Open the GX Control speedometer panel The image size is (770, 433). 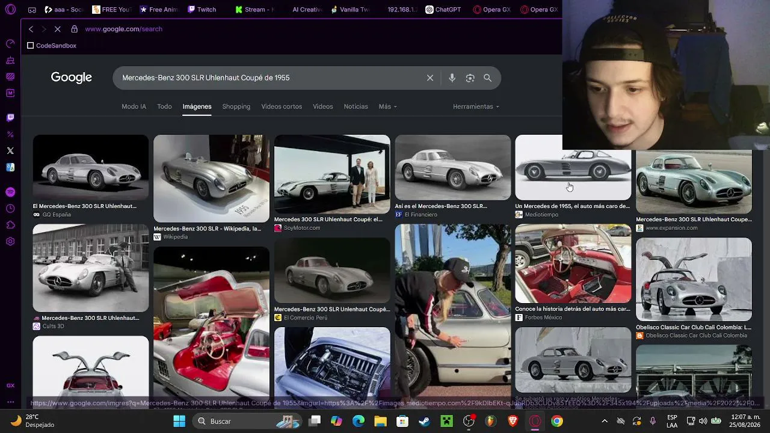(10, 44)
